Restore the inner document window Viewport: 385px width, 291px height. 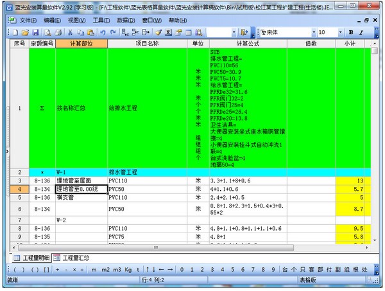[x=366, y=21]
